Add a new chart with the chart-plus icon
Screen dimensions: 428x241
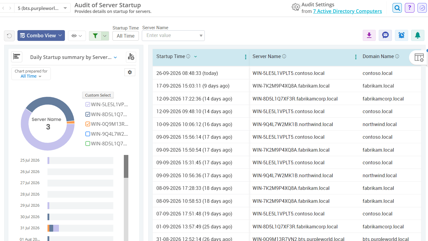tap(131, 57)
